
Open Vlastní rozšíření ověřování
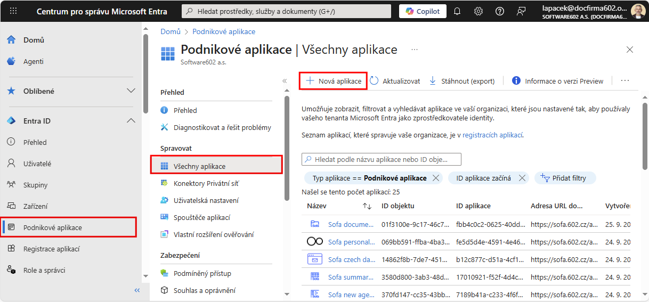pos(214,234)
